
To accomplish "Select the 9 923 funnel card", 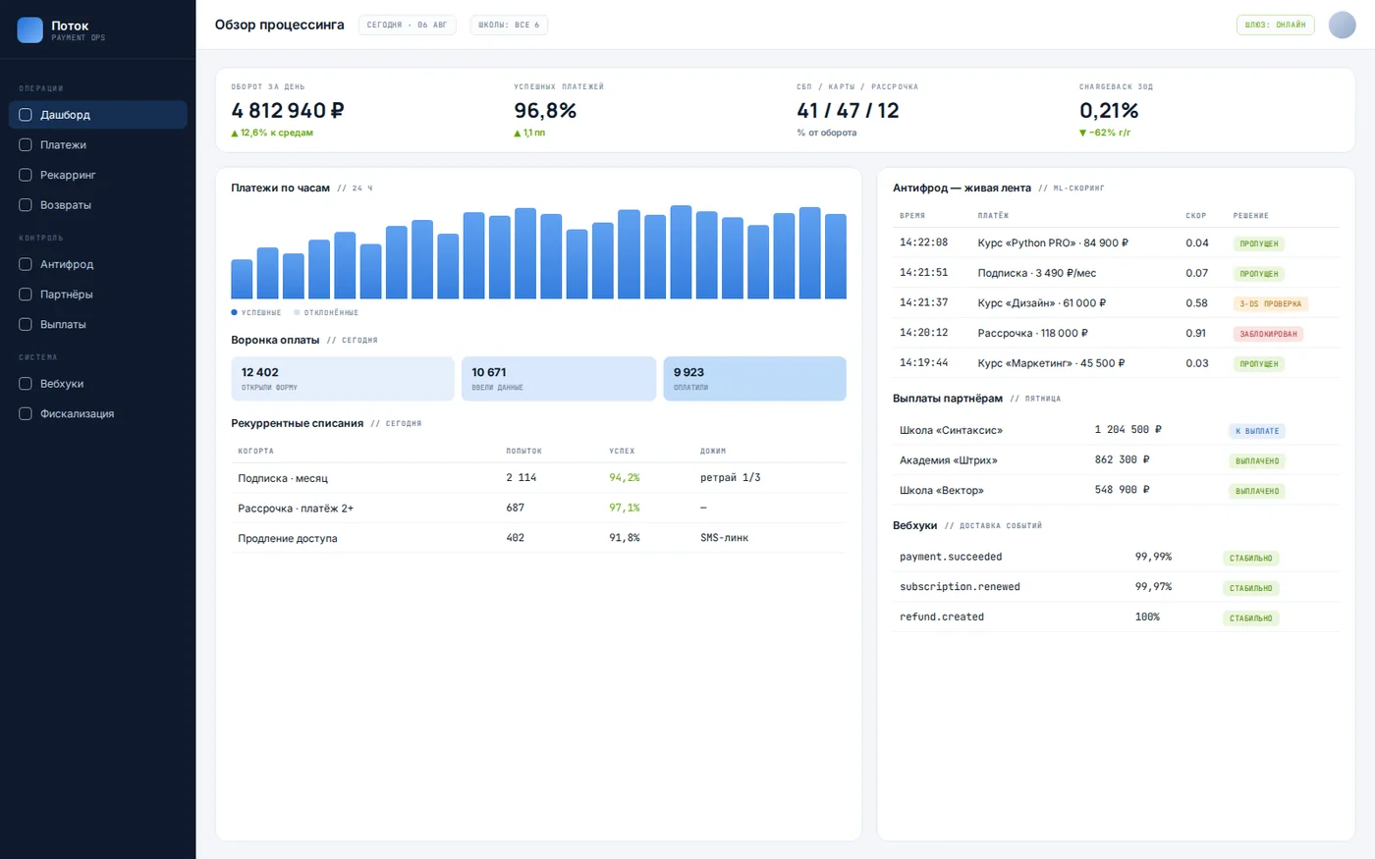I will pyautogui.click(x=755, y=379).
